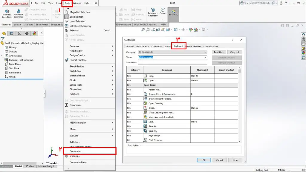
Task: Click the Equations sigma icon in the Tools menu
Action: pos(67,105)
